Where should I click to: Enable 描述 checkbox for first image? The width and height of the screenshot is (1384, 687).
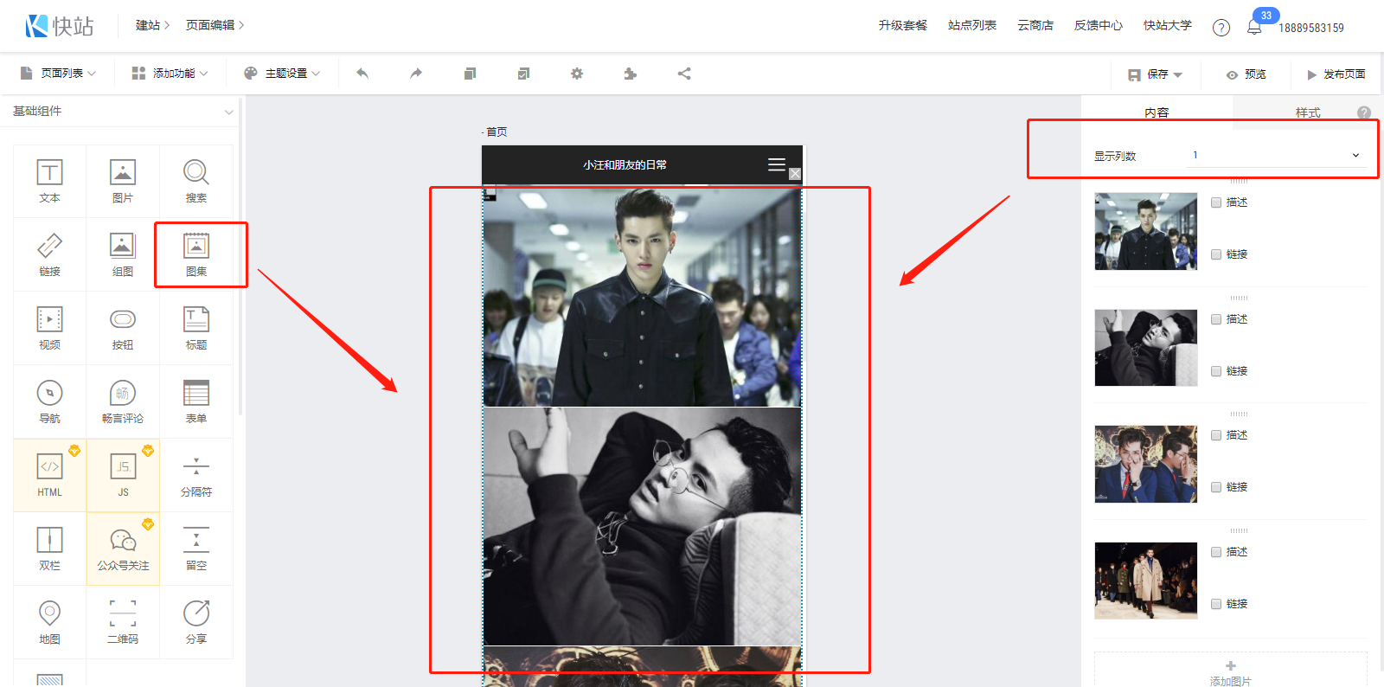[x=1216, y=202]
